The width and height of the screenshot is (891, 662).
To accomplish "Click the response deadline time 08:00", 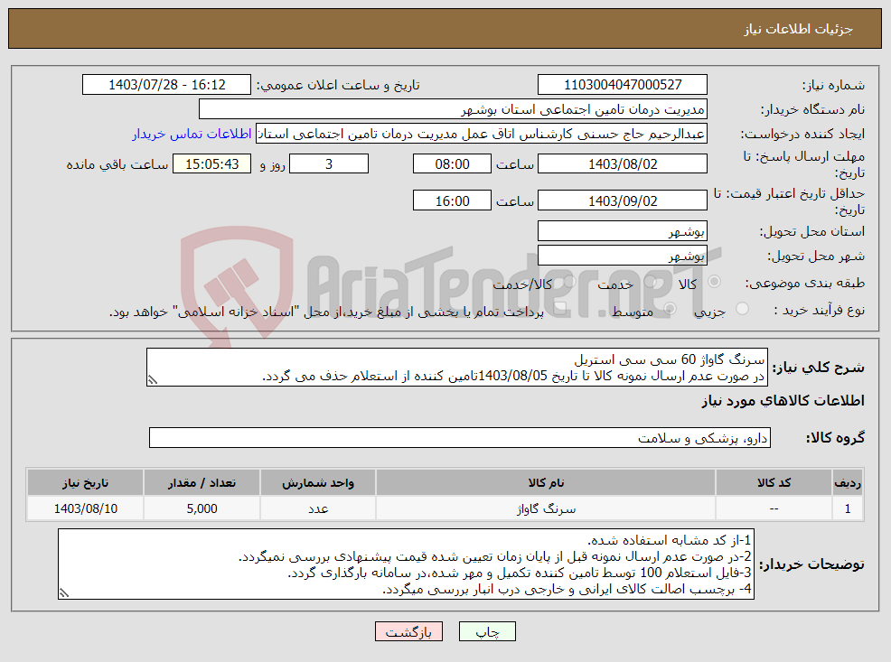I will pos(452,163).
